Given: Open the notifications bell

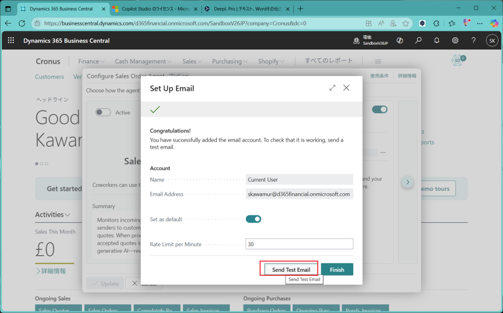Looking at the screenshot, I should pyautogui.click(x=437, y=41).
